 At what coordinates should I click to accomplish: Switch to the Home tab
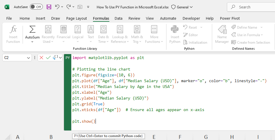(25, 19)
